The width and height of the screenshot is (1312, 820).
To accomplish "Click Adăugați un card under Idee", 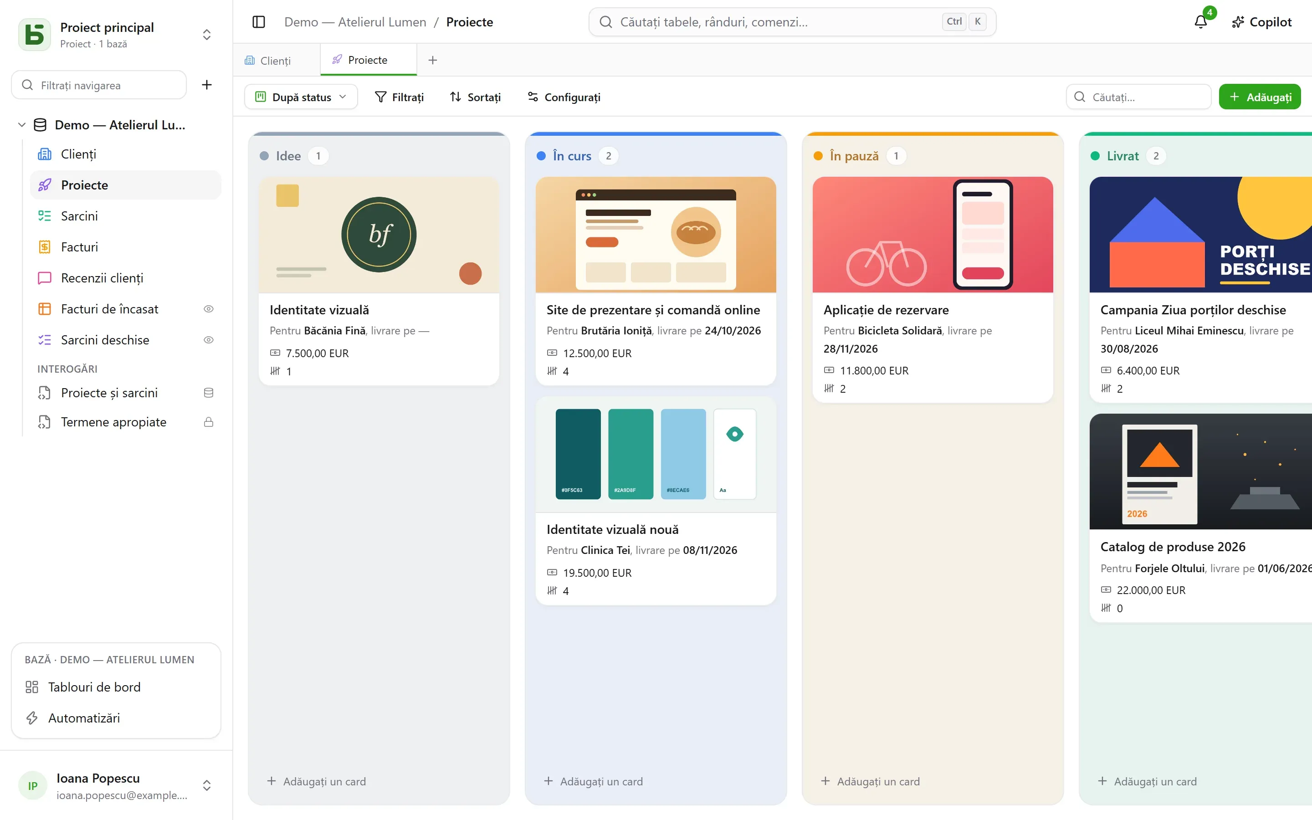I will [317, 781].
